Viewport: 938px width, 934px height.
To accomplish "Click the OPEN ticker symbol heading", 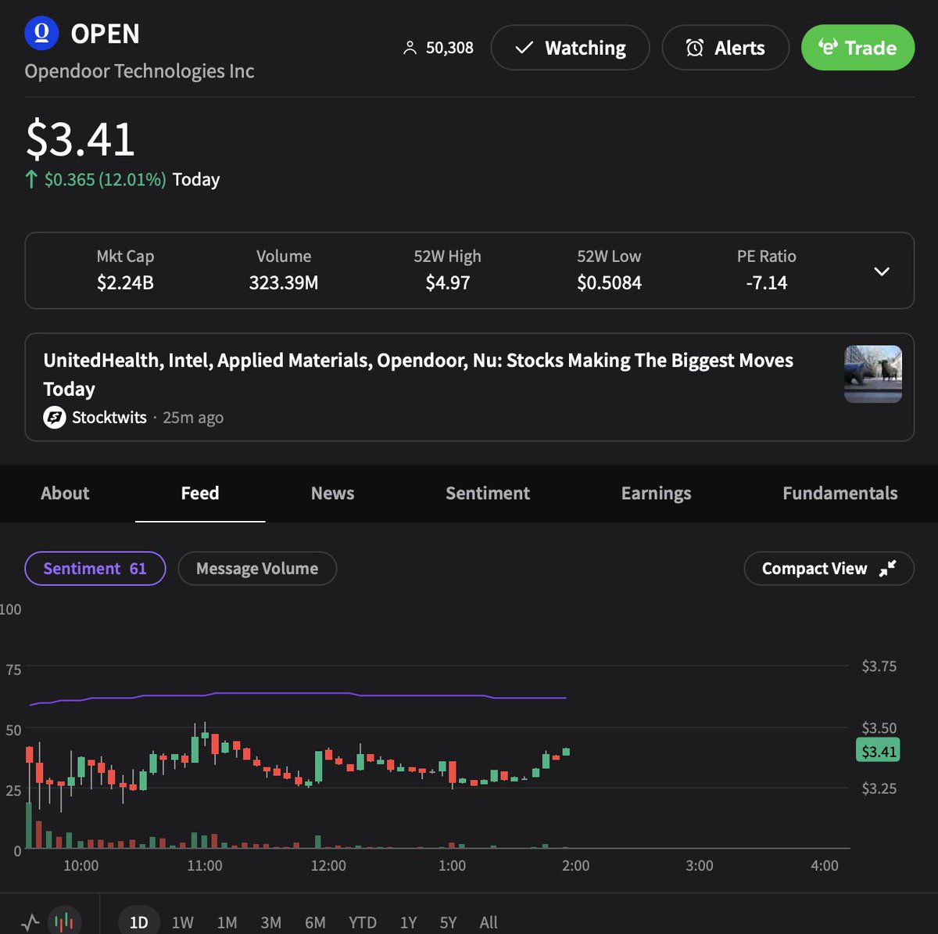I will (106, 34).
